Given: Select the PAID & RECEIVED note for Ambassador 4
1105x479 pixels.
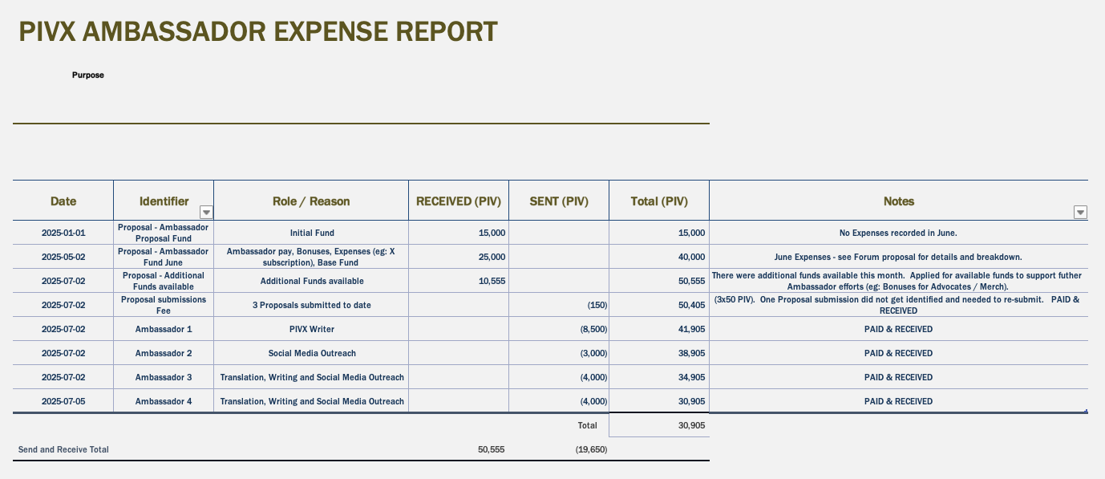Looking at the screenshot, I should coord(899,401).
